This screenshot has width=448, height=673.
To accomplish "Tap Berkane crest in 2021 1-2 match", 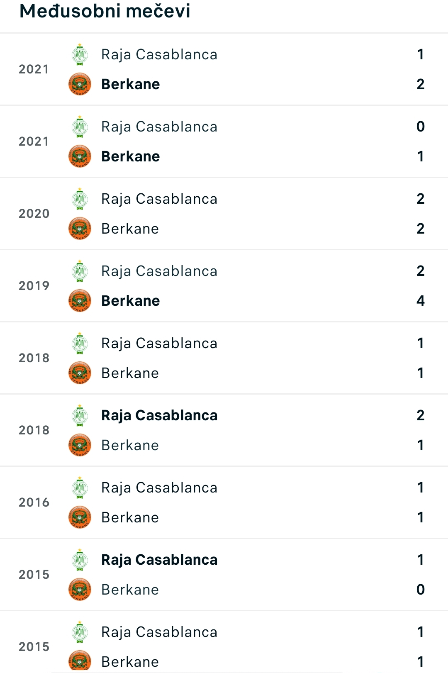I will tap(80, 84).
